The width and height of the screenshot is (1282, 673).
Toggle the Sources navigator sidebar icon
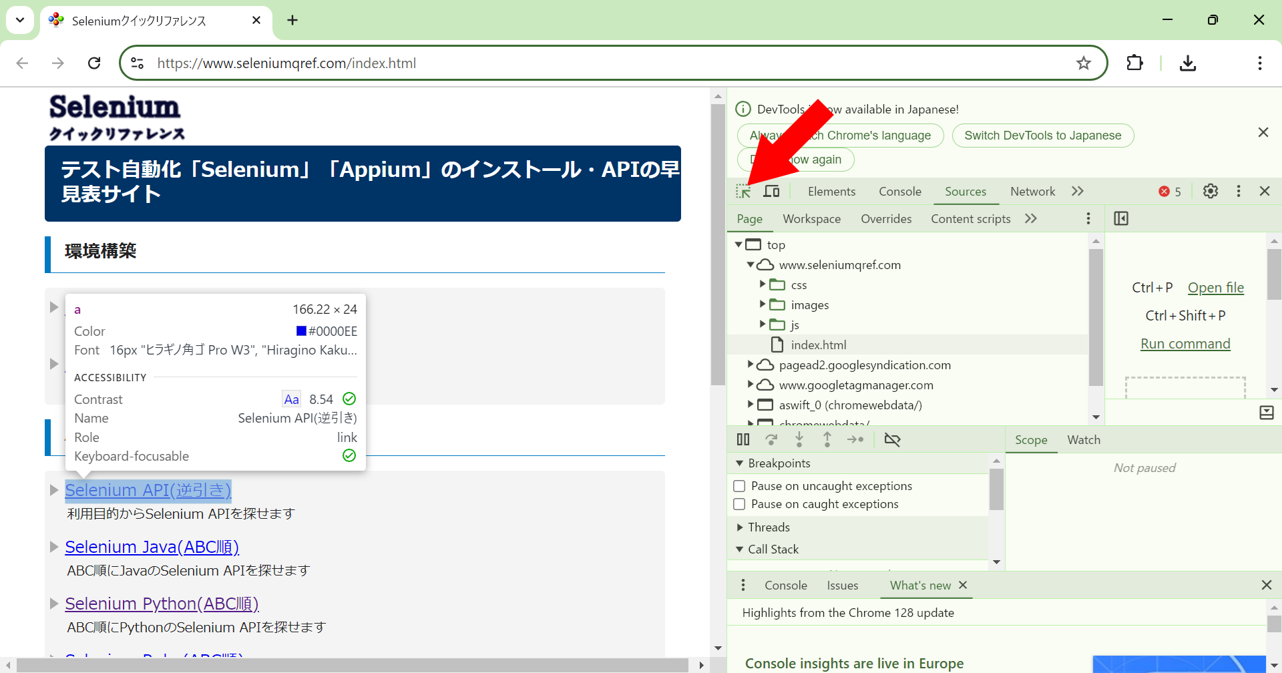click(1121, 219)
